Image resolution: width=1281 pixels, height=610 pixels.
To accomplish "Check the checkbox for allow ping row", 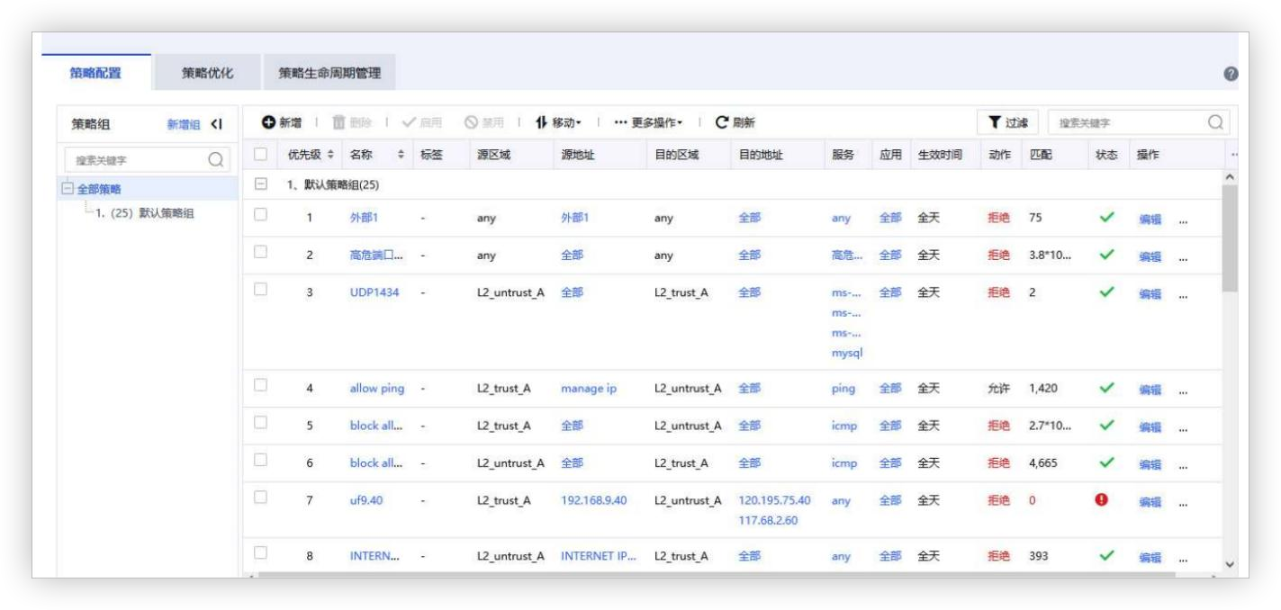I will 261,388.
